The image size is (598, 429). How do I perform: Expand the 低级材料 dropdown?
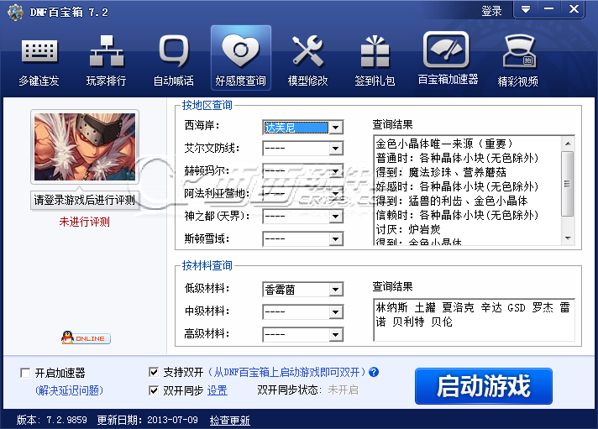[336, 290]
